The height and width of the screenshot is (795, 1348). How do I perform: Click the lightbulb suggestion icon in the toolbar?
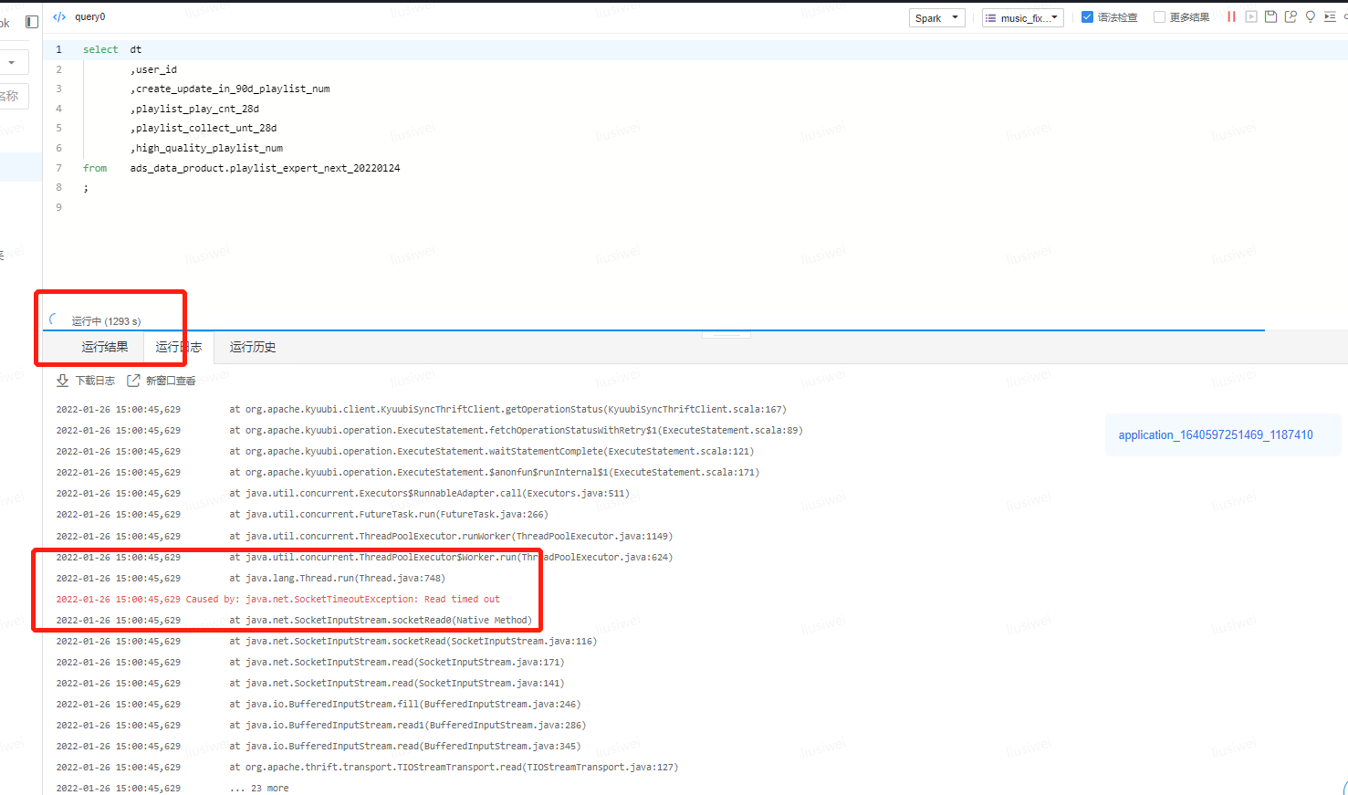(1310, 16)
